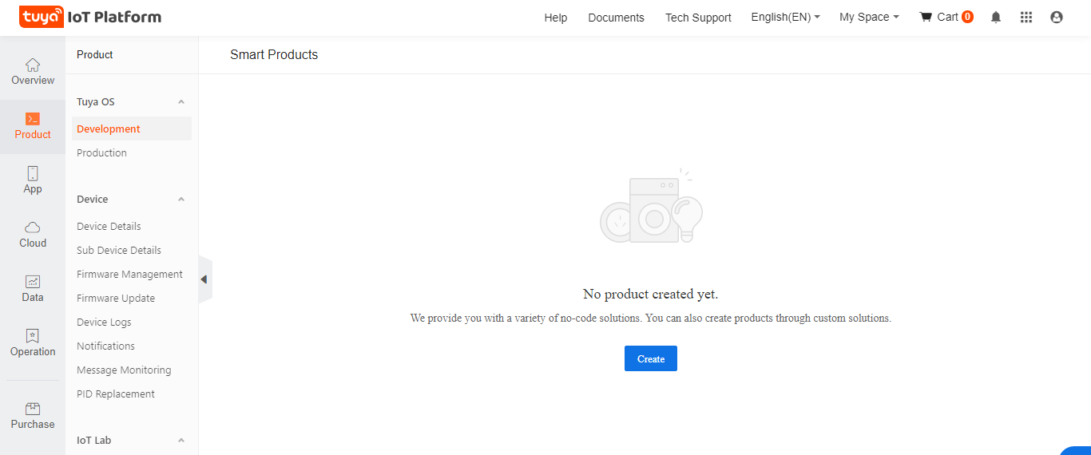Collapse the Device section

(x=181, y=200)
